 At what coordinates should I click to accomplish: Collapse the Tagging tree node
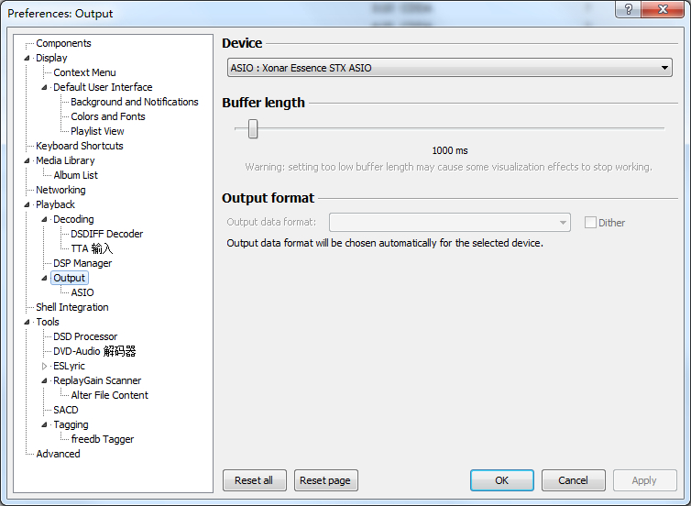pos(45,424)
